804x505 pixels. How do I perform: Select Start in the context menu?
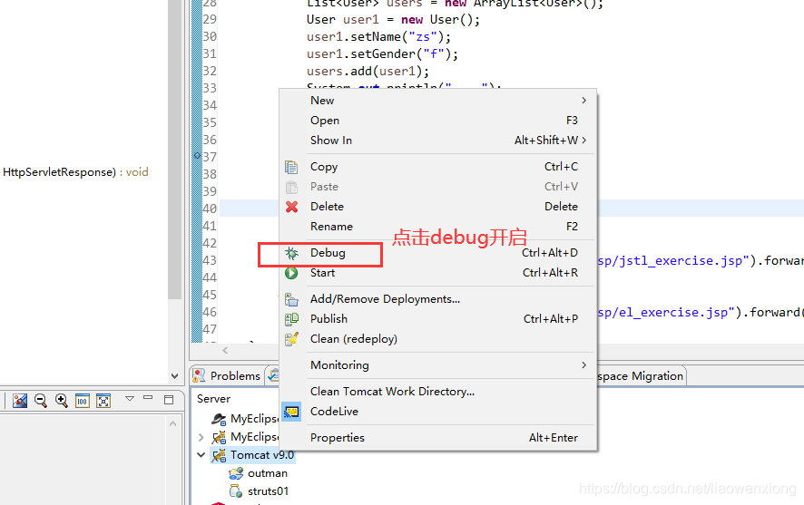pos(438,273)
